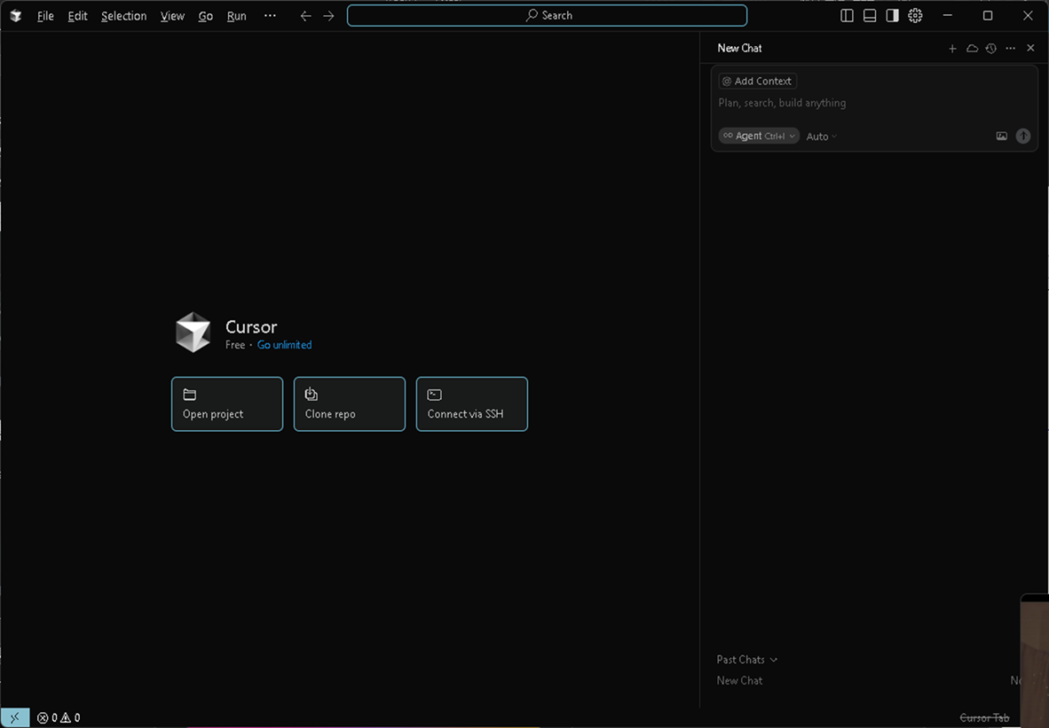Click the Go unlimited link

pos(284,345)
